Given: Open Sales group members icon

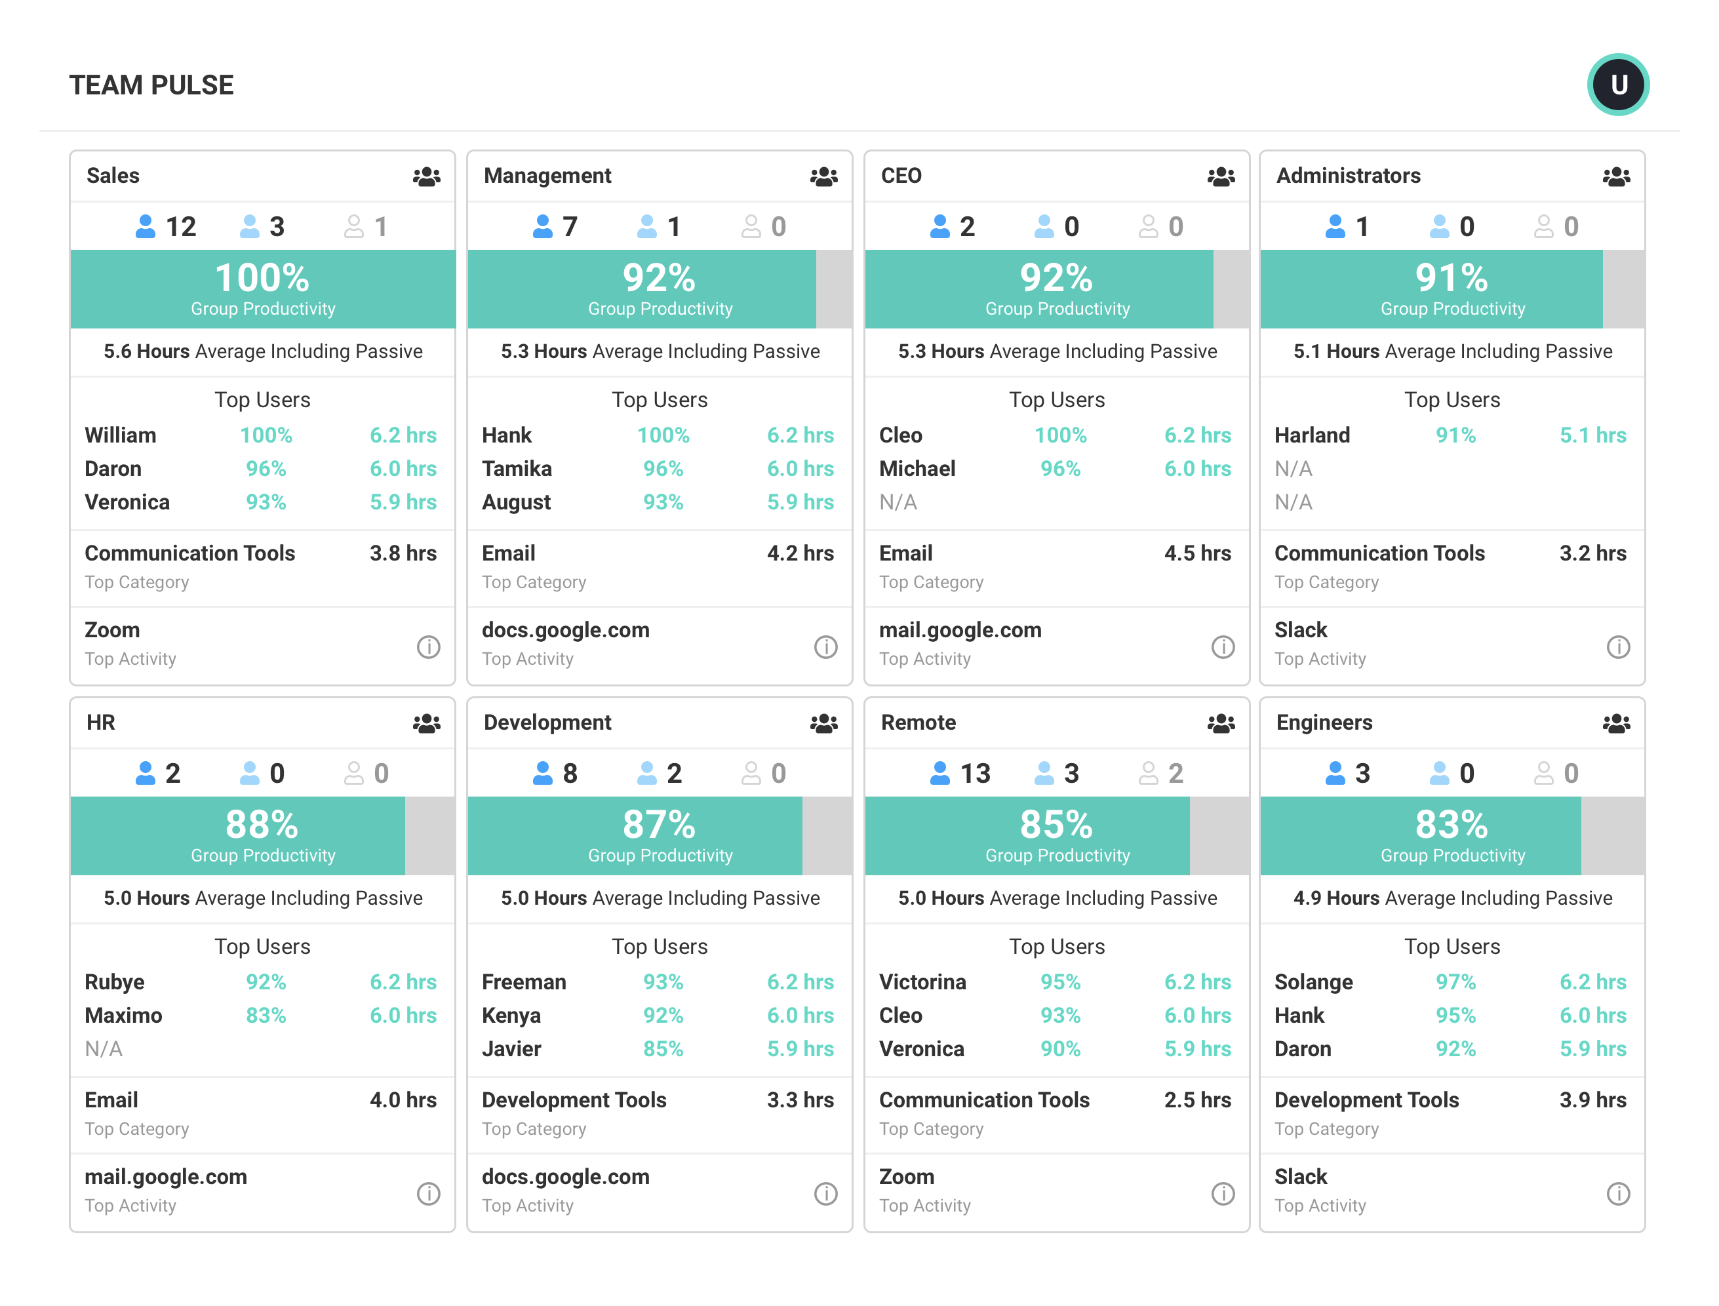Looking at the screenshot, I should click(x=426, y=177).
